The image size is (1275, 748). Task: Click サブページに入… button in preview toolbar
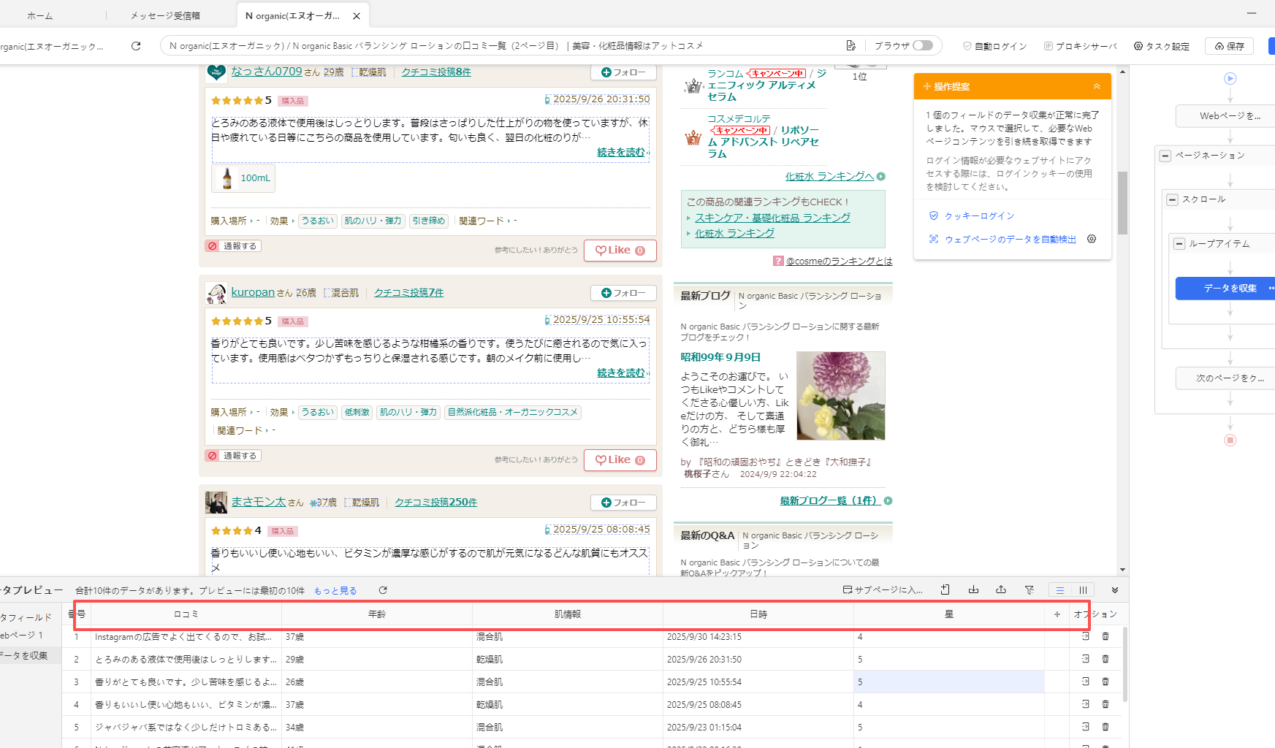[x=883, y=590]
